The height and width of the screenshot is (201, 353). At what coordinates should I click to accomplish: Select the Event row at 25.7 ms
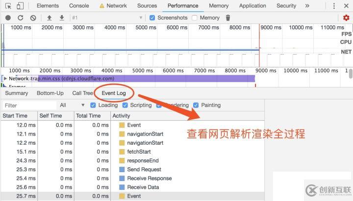(132, 196)
